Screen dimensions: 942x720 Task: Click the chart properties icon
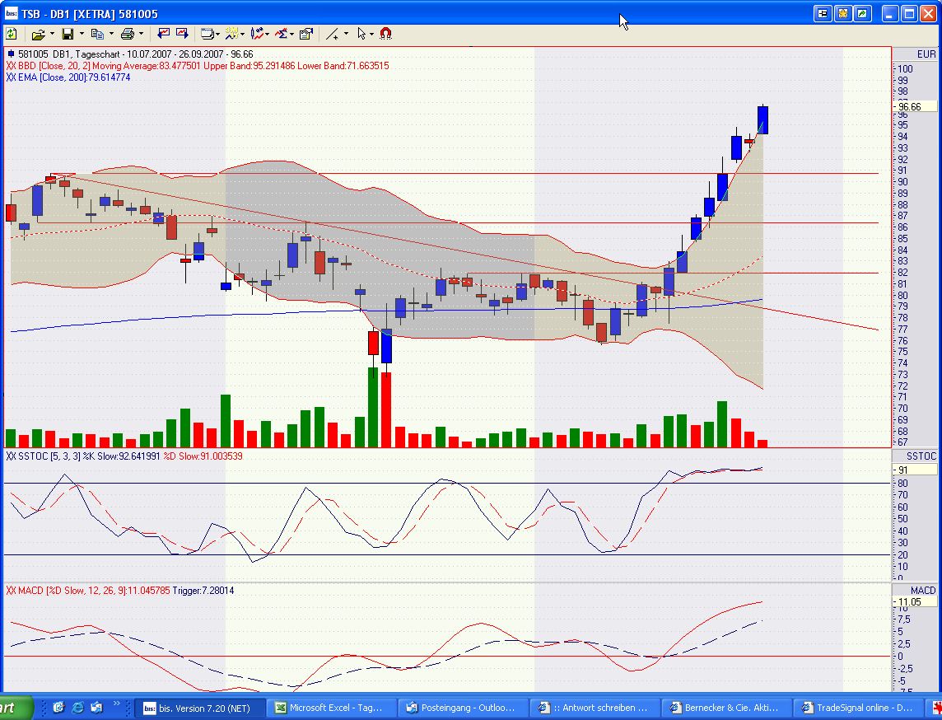click(306, 34)
